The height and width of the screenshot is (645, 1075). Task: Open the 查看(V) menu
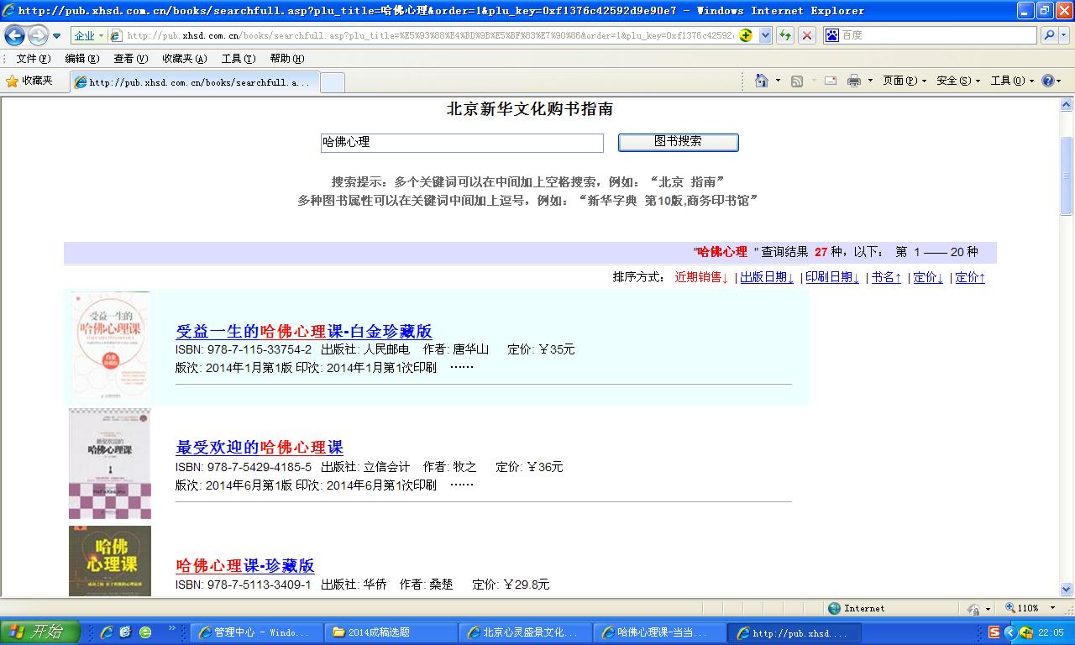point(131,59)
